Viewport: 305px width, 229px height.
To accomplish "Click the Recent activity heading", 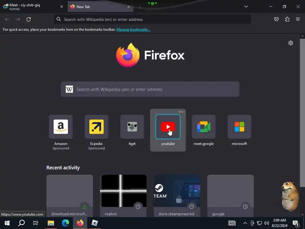I will (63, 168).
